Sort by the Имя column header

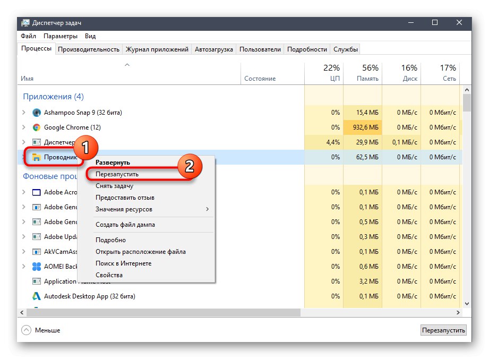130,74
